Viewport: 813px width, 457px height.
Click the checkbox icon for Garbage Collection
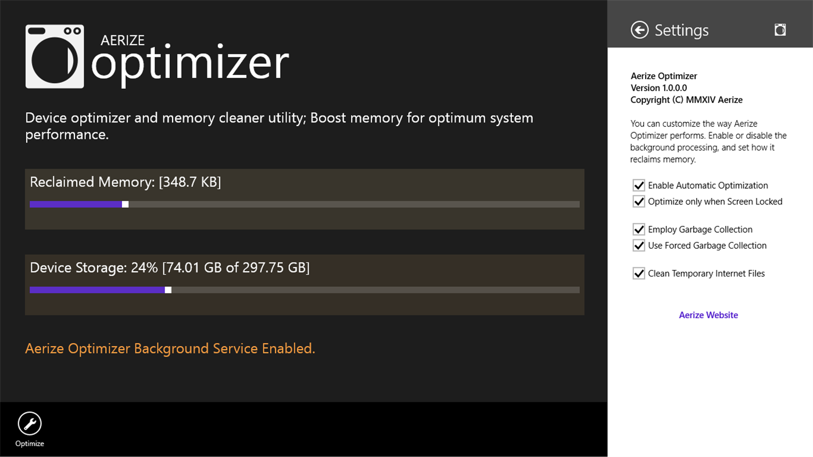click(639, 229)
